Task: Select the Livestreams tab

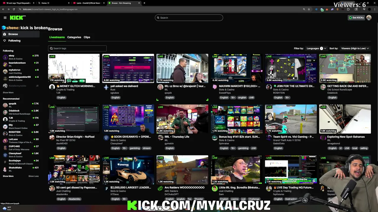Action: pos(57,37)
